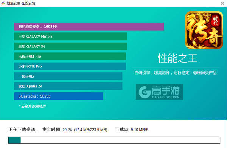Image resolution: width=227 pixels, height=148 pixels.
Task: Click the 安兔兔评测结果 footnote
Action: tap(32, 106)
